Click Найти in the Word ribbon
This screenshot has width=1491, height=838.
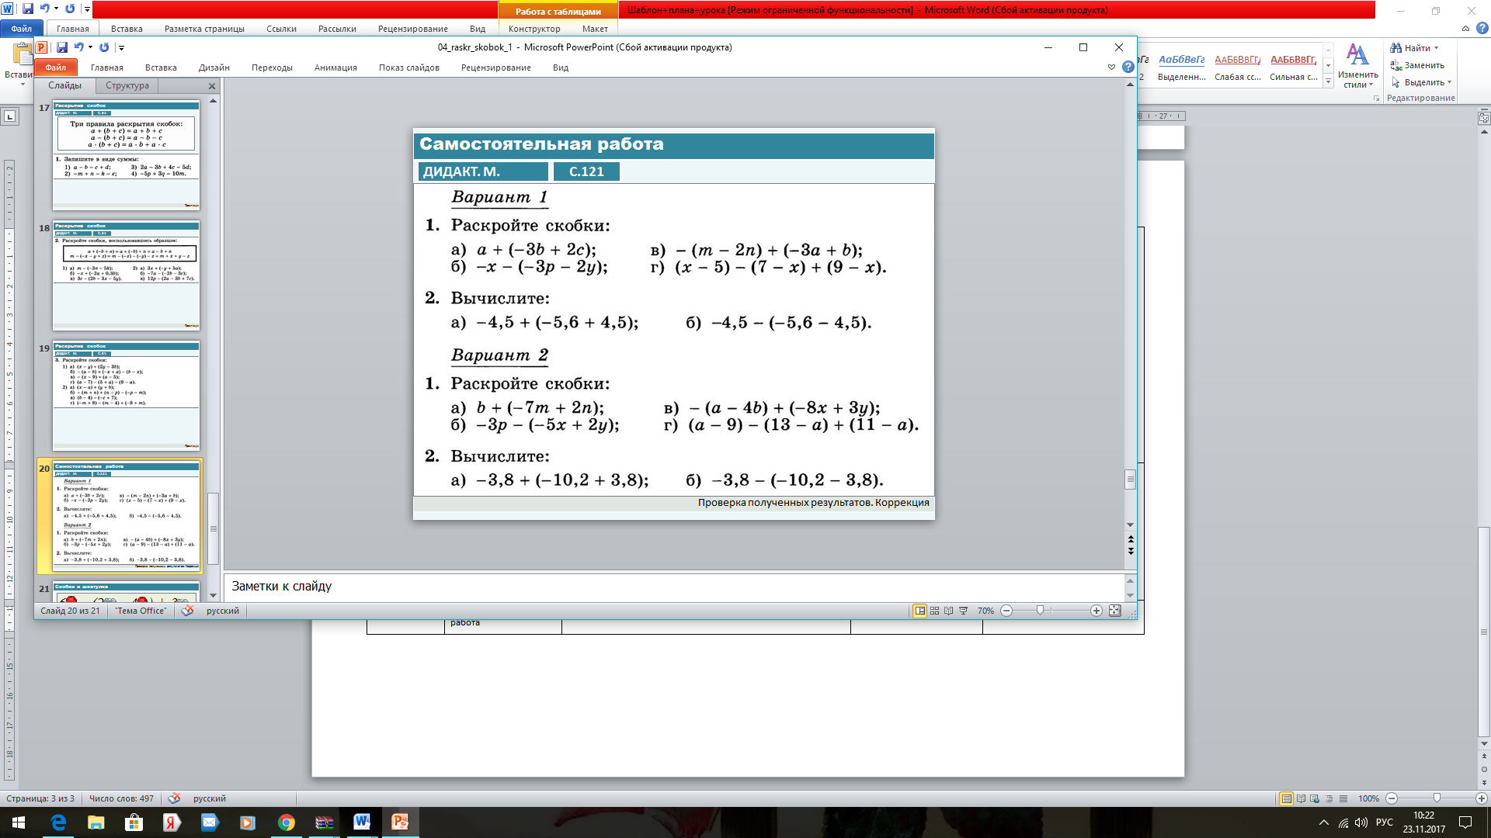1416,48
